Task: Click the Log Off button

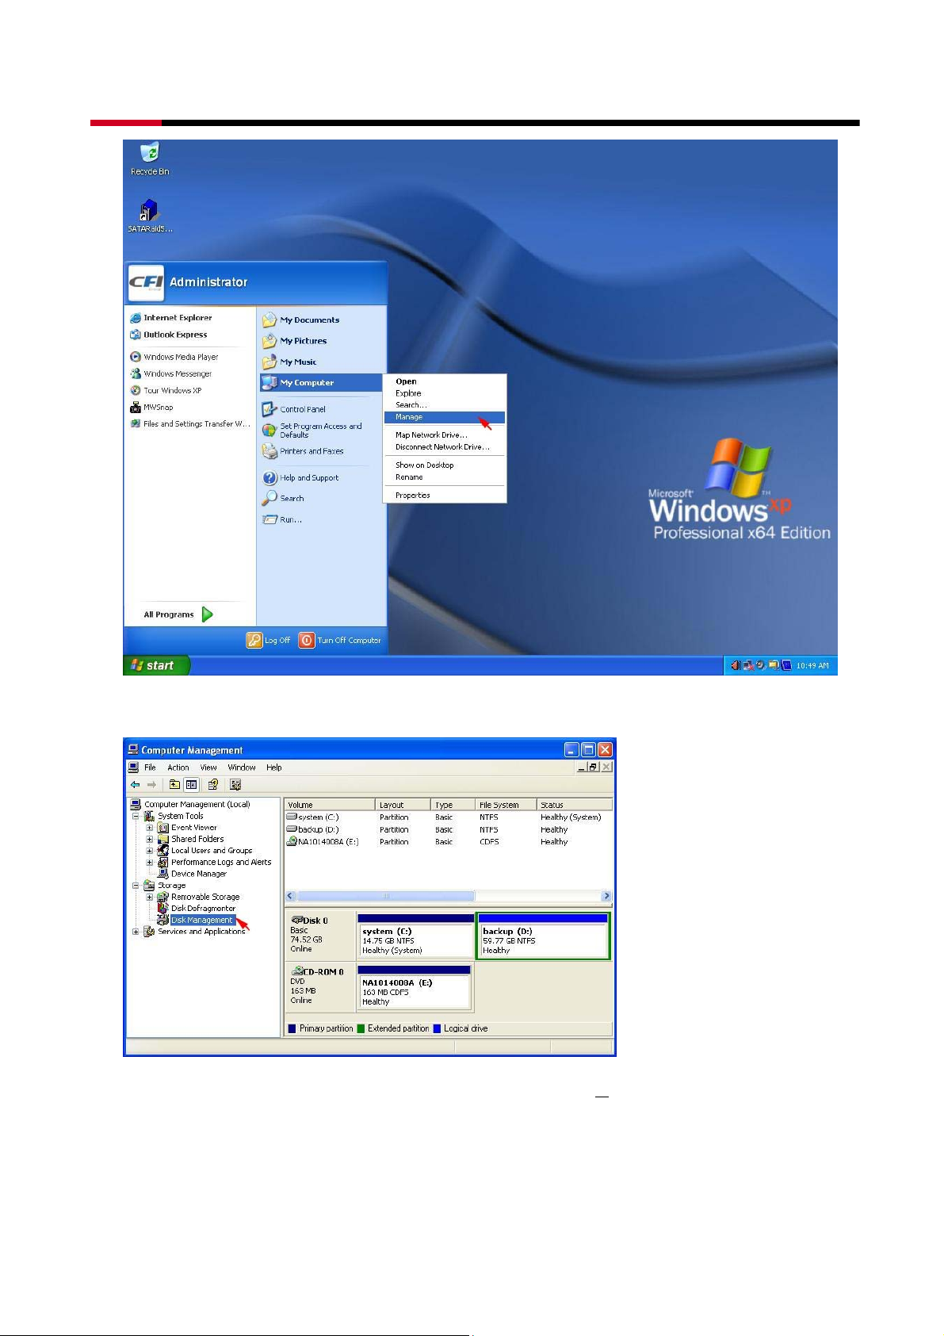Action: click(269, 640)
